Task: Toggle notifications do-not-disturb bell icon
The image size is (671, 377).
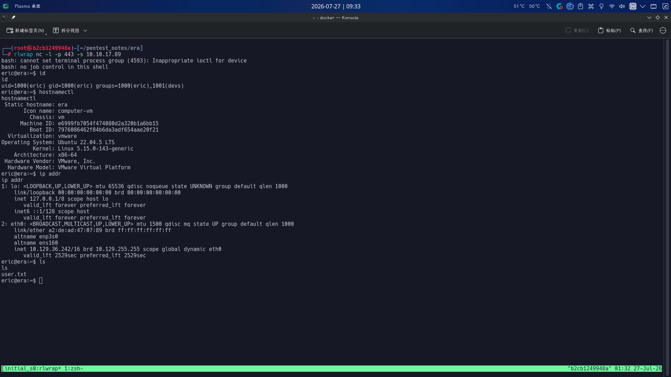Action: point(549,6)
